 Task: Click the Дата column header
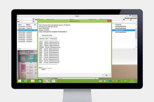pos(21,24)
